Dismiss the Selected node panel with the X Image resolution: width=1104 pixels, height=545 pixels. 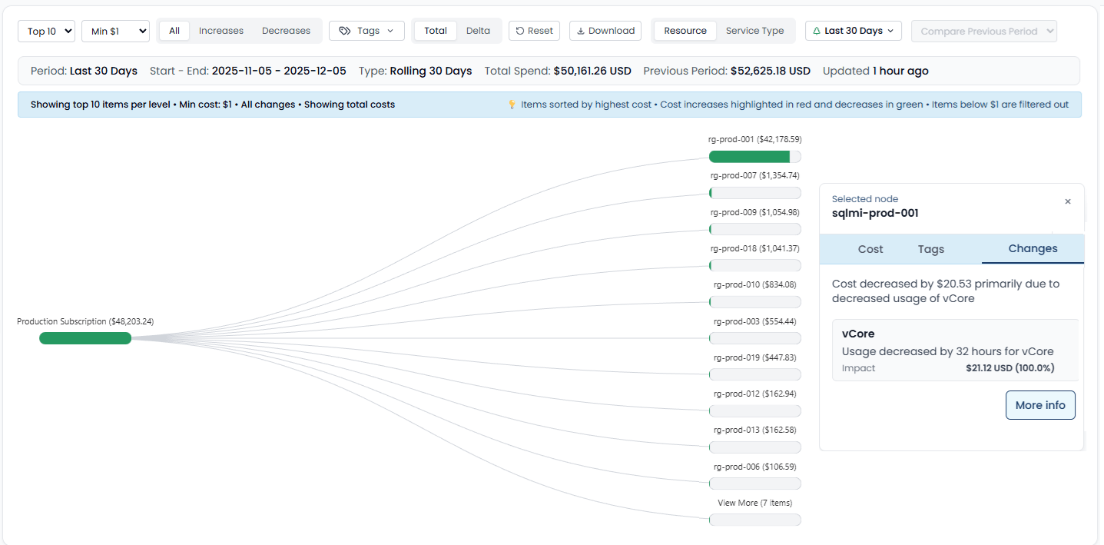pyautogui.click(x=1068, y=201)
